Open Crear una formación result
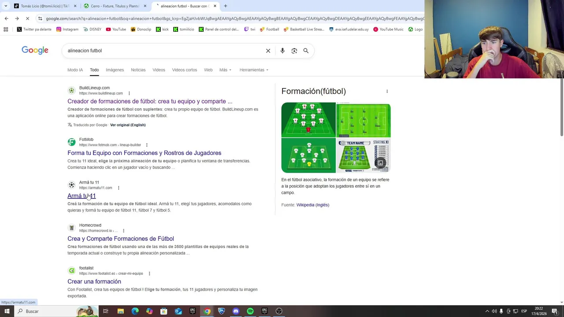564x317 pixels. pyautogui.click(x=94, y=281)
